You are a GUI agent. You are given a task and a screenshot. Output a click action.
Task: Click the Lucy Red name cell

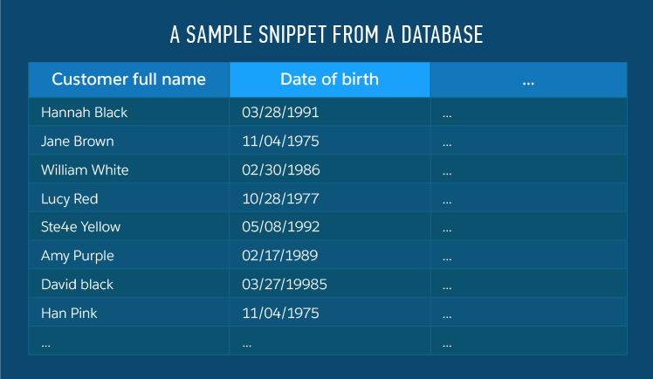[x=70, y=199]
